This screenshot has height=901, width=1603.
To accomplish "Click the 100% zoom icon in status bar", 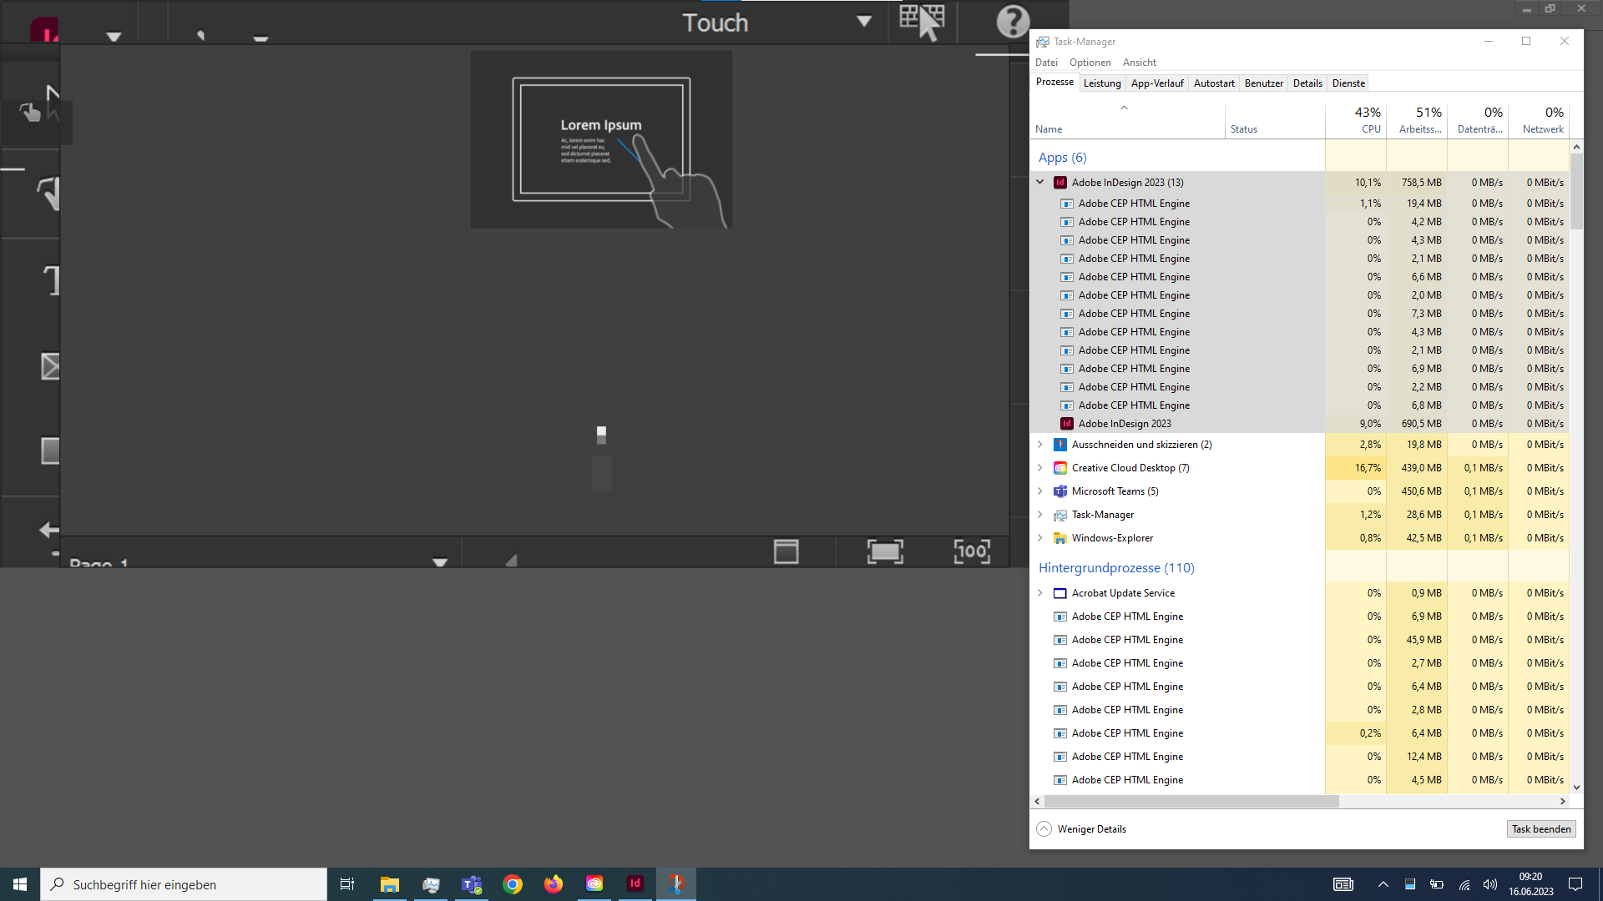I will (971, 551).
